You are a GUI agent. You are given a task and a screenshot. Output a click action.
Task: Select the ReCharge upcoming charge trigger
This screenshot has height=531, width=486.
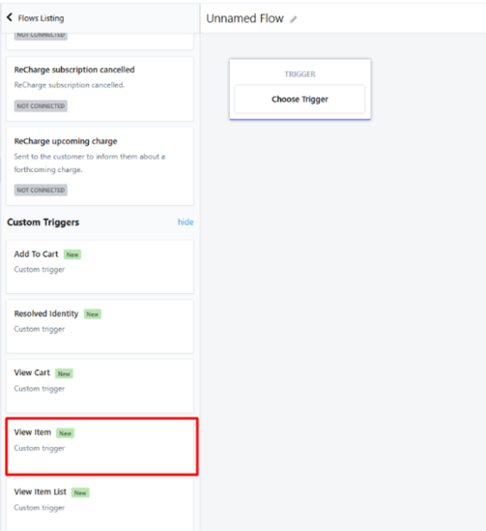100,166
